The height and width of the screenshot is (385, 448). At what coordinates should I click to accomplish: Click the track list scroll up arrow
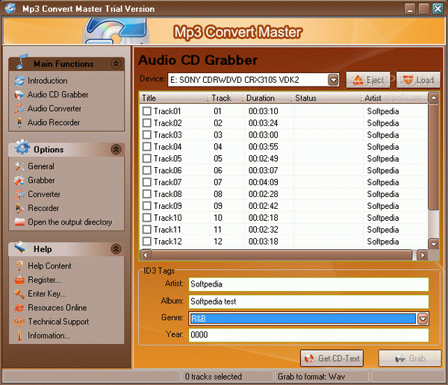tap(434, 98)
